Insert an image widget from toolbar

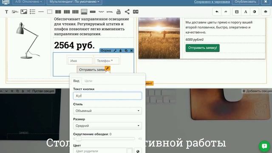24,12
